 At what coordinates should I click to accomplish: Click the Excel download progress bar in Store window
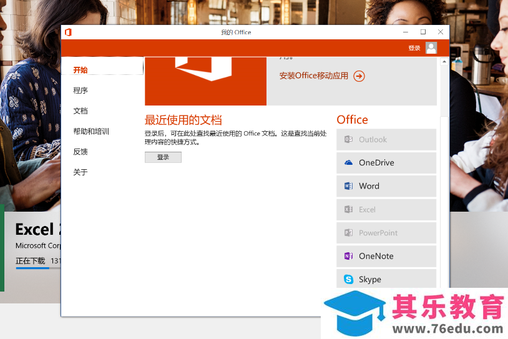38,268
